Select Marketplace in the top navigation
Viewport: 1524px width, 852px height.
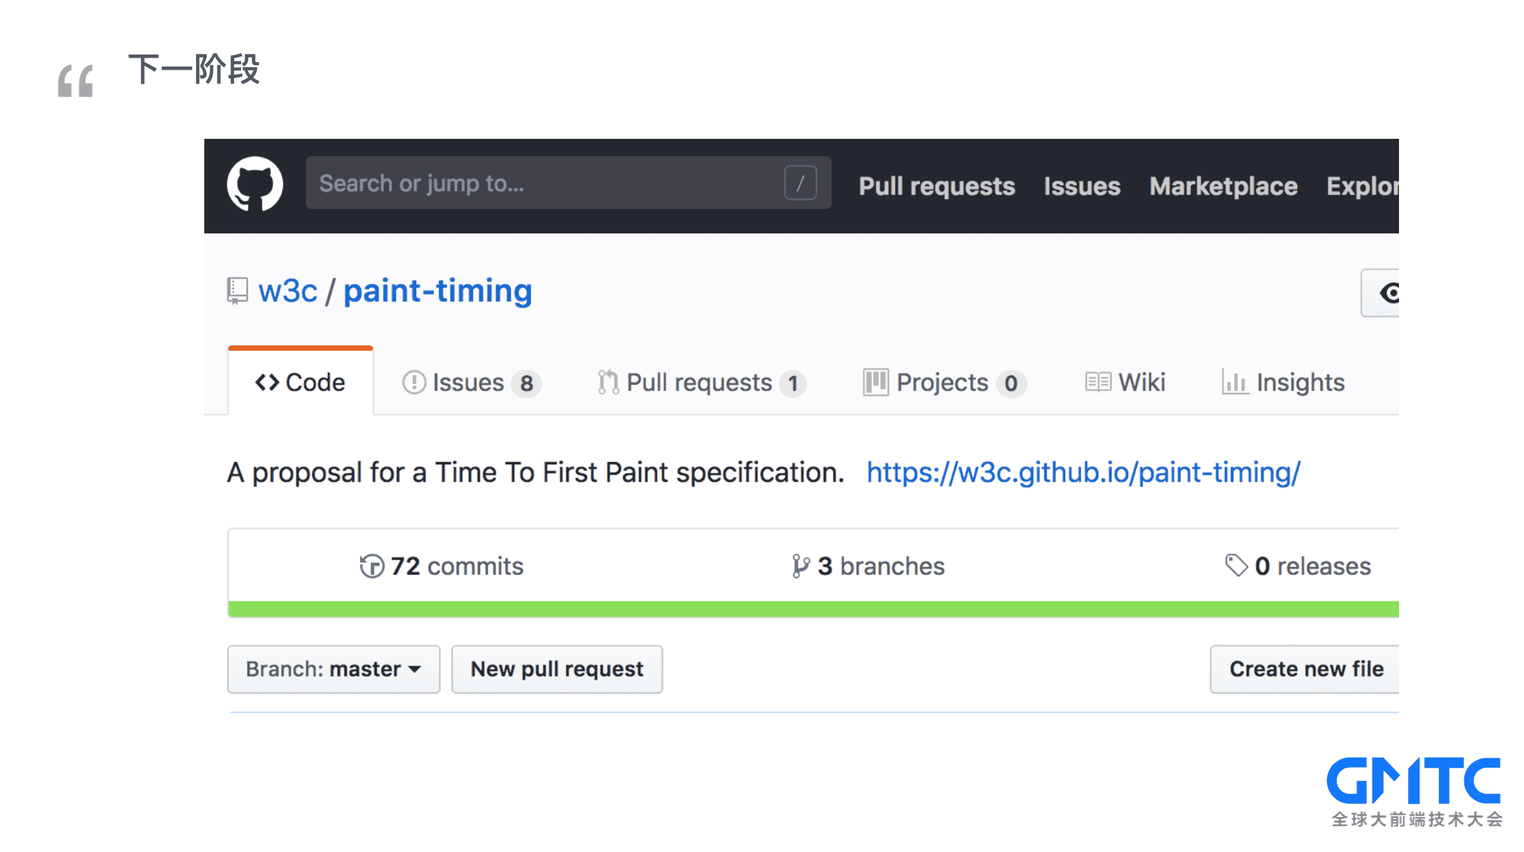tap(1223, 186)
